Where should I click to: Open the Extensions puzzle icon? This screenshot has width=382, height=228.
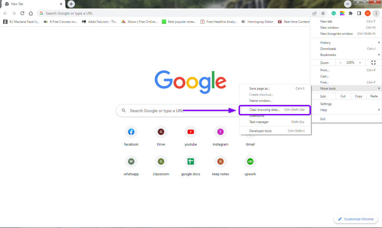tap(351, 13)
